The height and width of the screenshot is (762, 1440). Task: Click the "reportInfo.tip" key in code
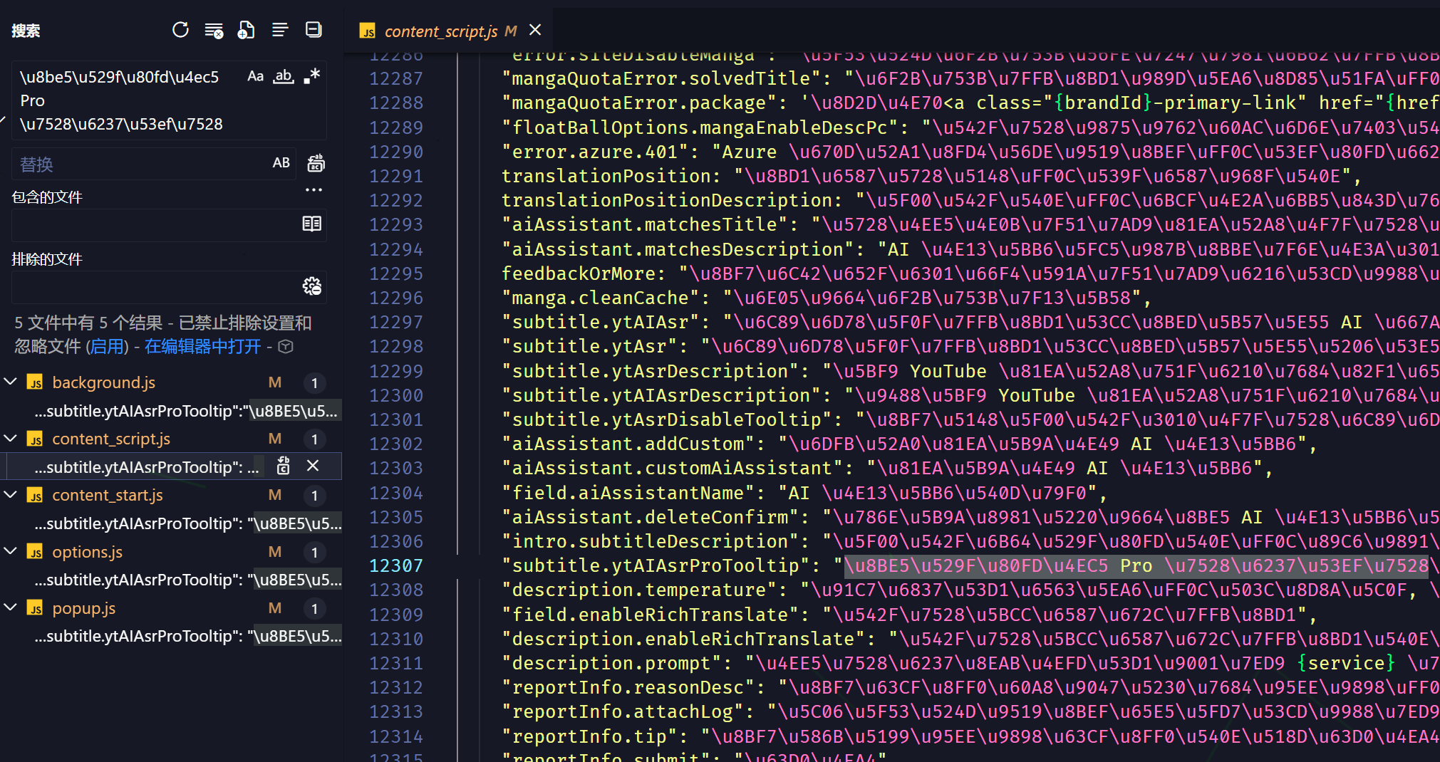590,737
